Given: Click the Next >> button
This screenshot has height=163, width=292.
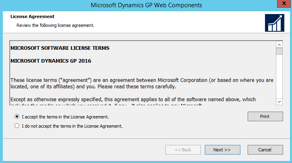Looking at the screenshot, I should tap(222, 150).
